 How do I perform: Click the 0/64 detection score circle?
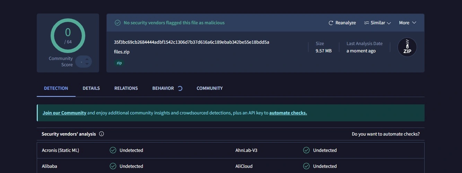[68, 36]
